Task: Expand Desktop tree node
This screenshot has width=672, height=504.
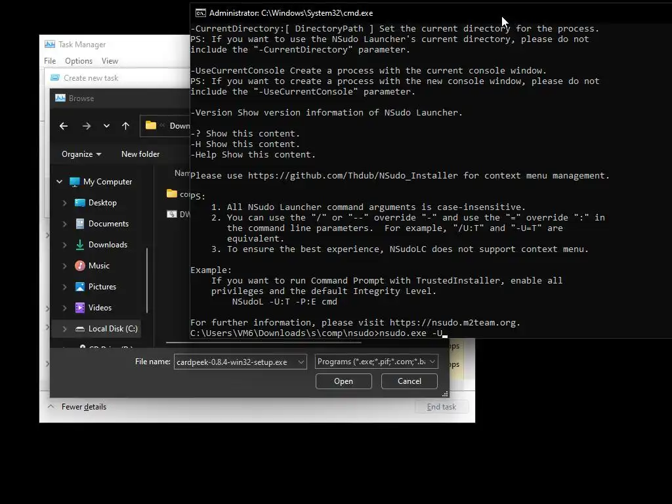Action: click(65, 203)
